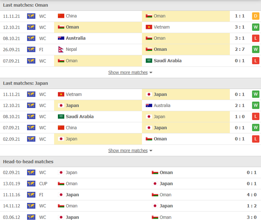Click the Head-to-head matches header
The image size is (261, 222).
coord(28,161)
